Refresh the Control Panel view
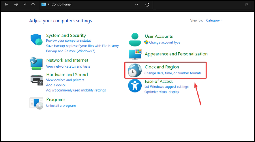Image resolution: width=255 pixels, height=142 pixels. [147, 5]
